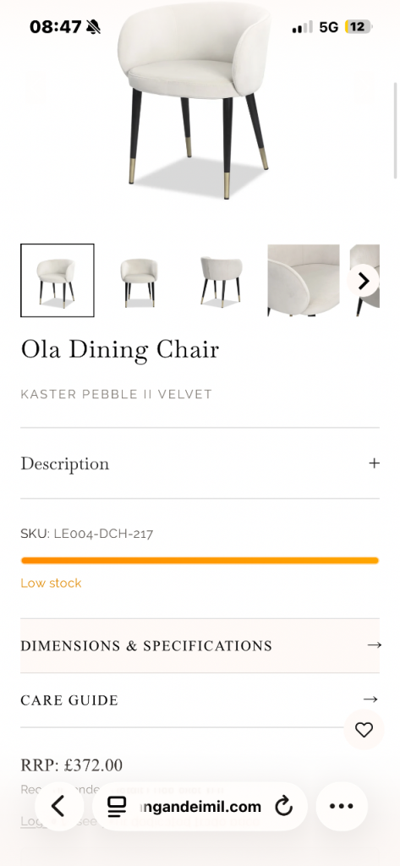The width and height of the screenshot is (400, 866).
Task: Tap the domain text in the address bar
Action: click(200, 807)
